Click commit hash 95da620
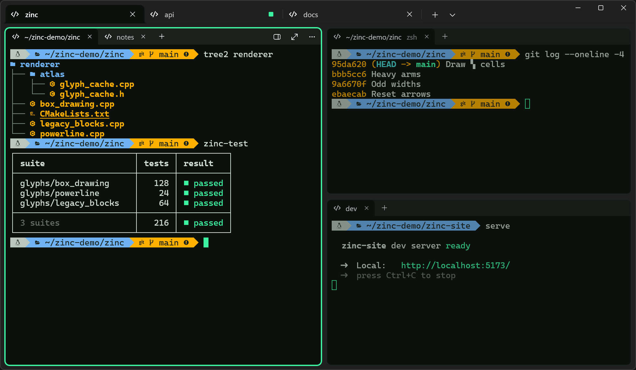Screen dimensions: 636x370 click(x=349, y=64)
